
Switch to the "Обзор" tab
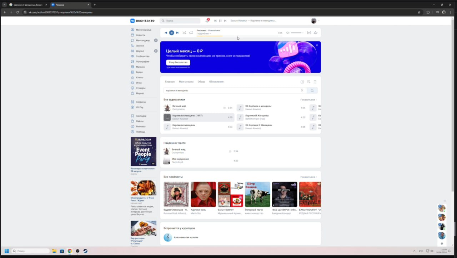pos(201,81)
